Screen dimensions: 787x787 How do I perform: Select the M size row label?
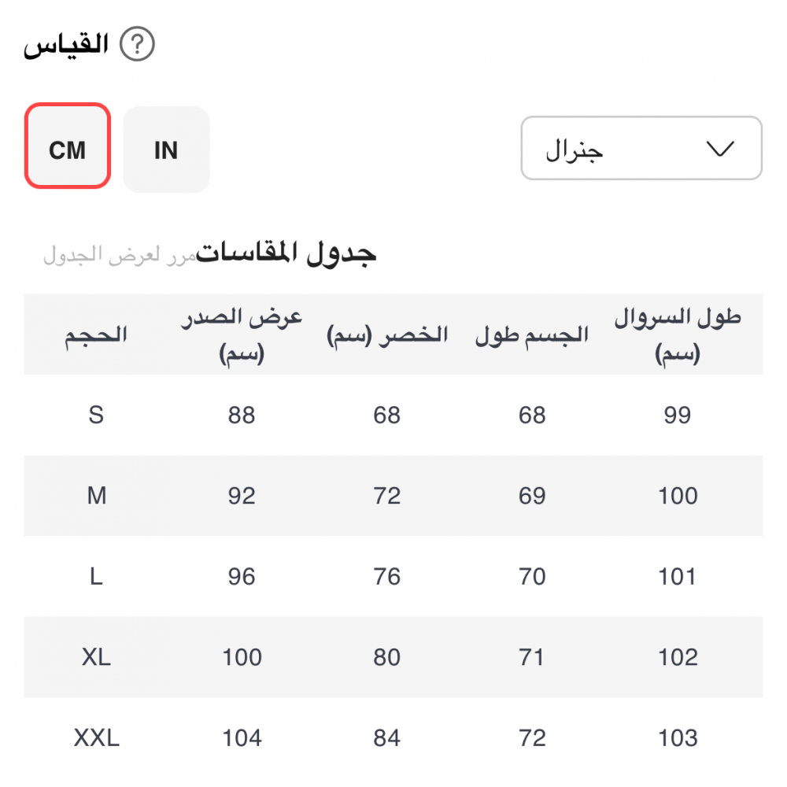(96, 496)
